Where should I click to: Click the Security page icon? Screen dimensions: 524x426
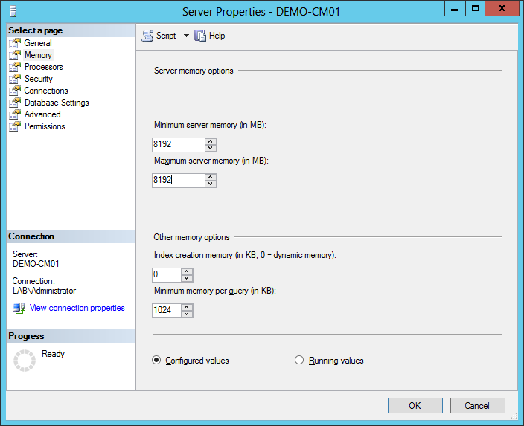tap(15, 79)
